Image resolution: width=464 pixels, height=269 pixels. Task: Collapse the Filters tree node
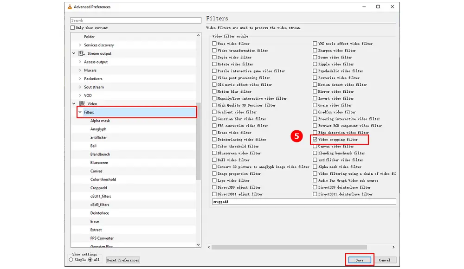coord(80,112)
